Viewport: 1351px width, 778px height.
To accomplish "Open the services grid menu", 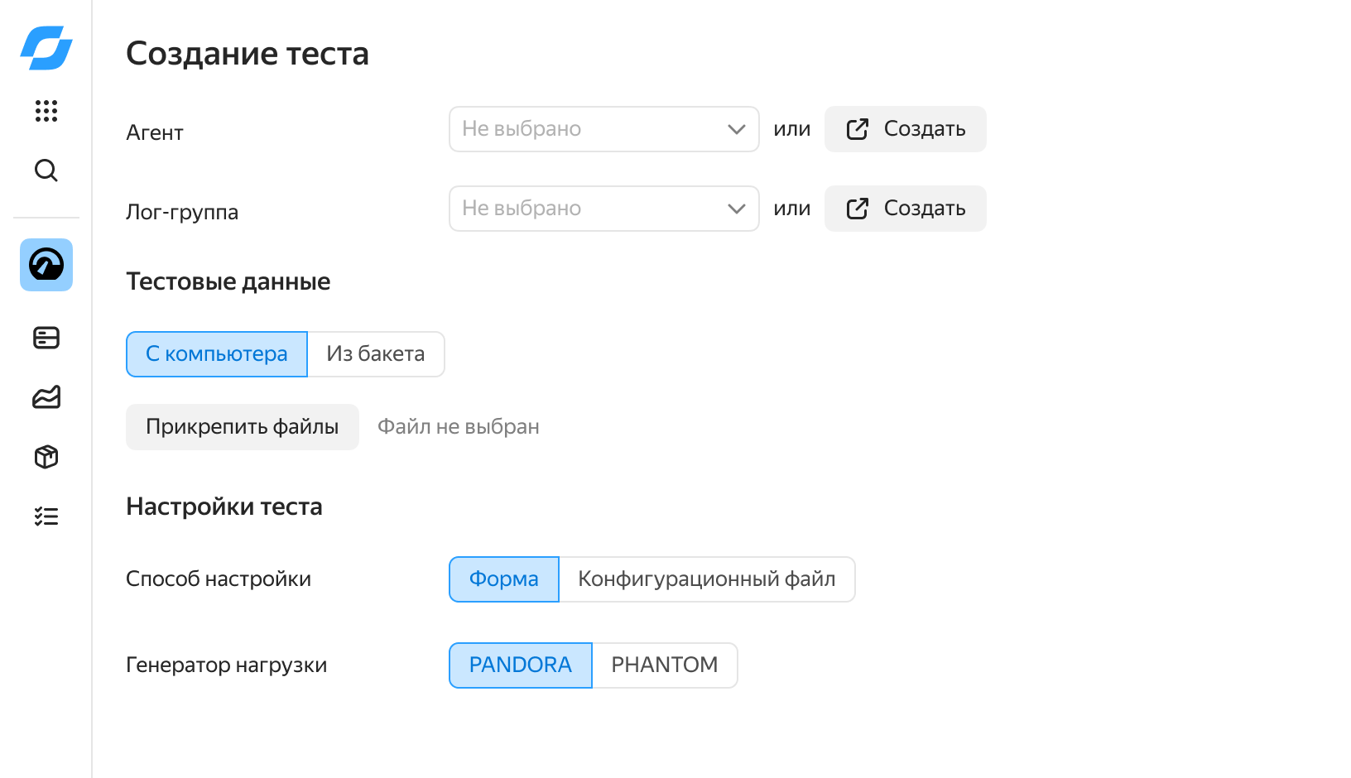I will click(x=46, y=111).
